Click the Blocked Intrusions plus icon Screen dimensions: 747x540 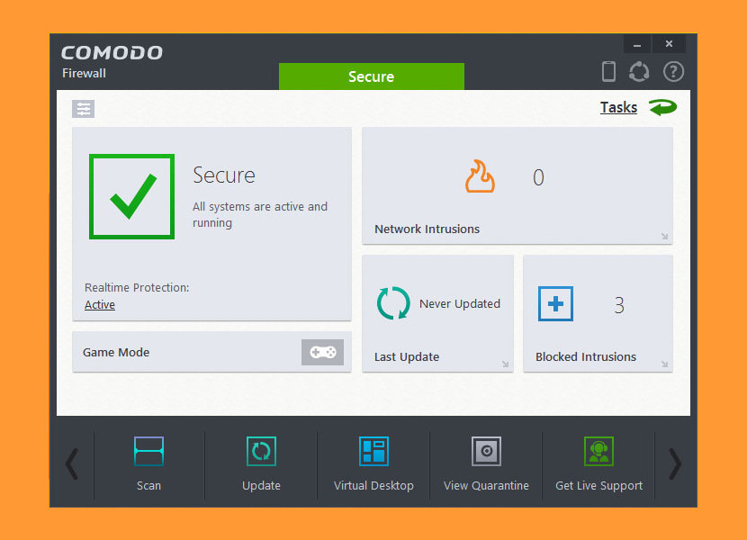pos(555,303)
